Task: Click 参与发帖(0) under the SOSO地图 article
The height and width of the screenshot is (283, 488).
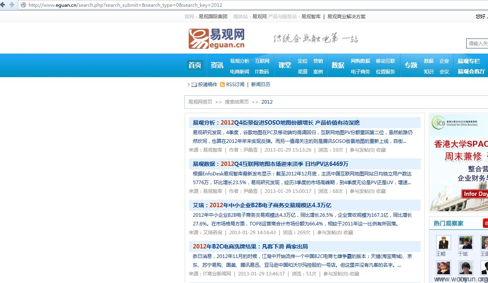Action: pyautogui.click(x=362, y=150)
